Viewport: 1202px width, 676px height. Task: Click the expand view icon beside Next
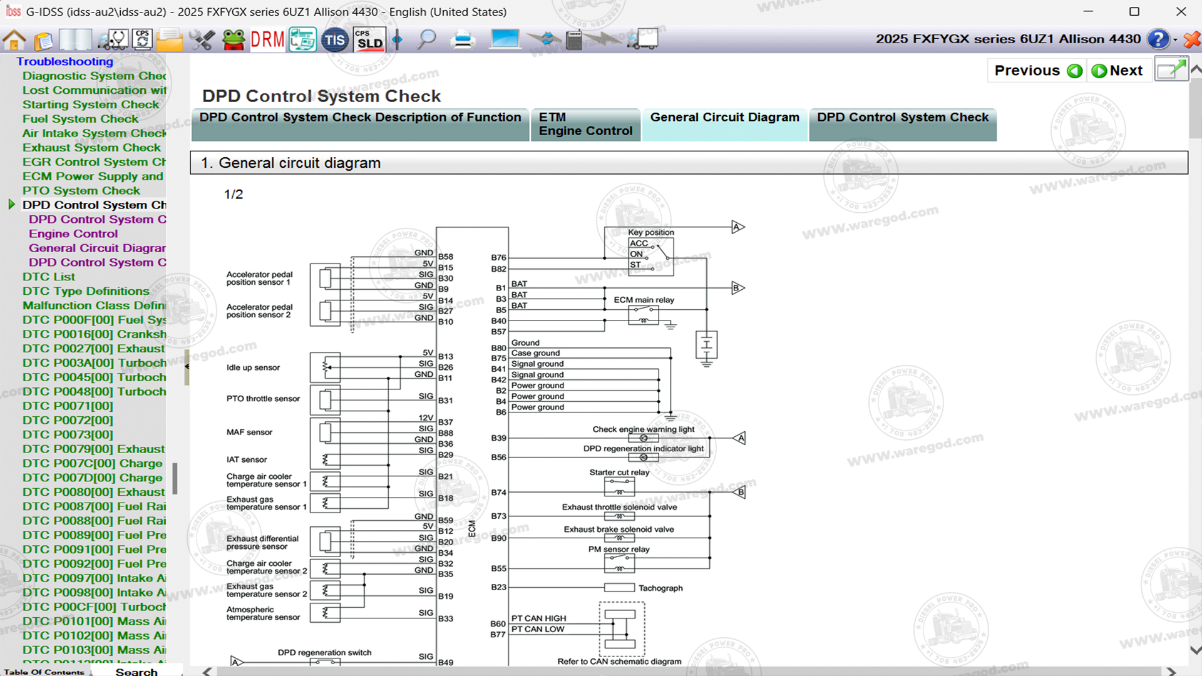(1170, 70)
